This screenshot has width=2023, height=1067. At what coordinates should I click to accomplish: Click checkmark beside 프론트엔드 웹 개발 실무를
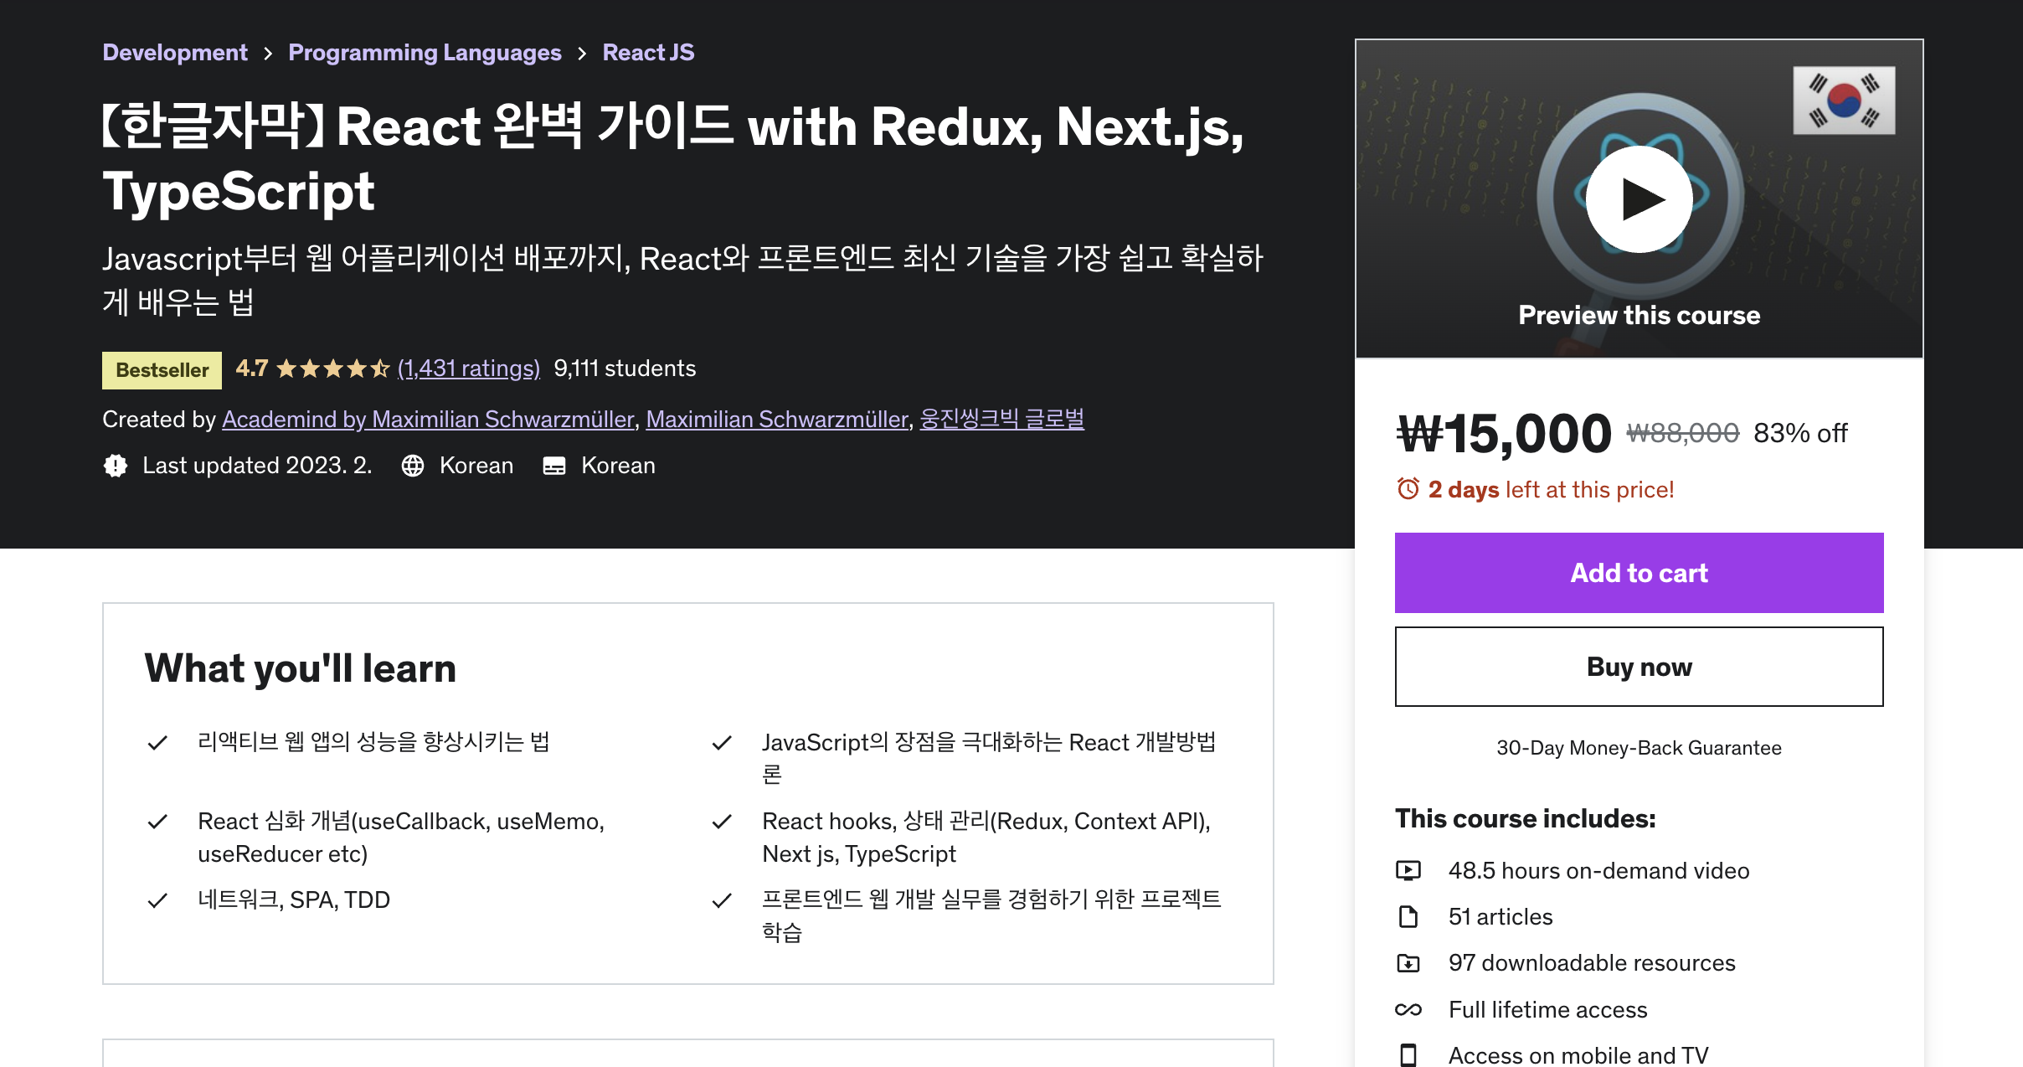pyautogui.click(x=722, y=900)
